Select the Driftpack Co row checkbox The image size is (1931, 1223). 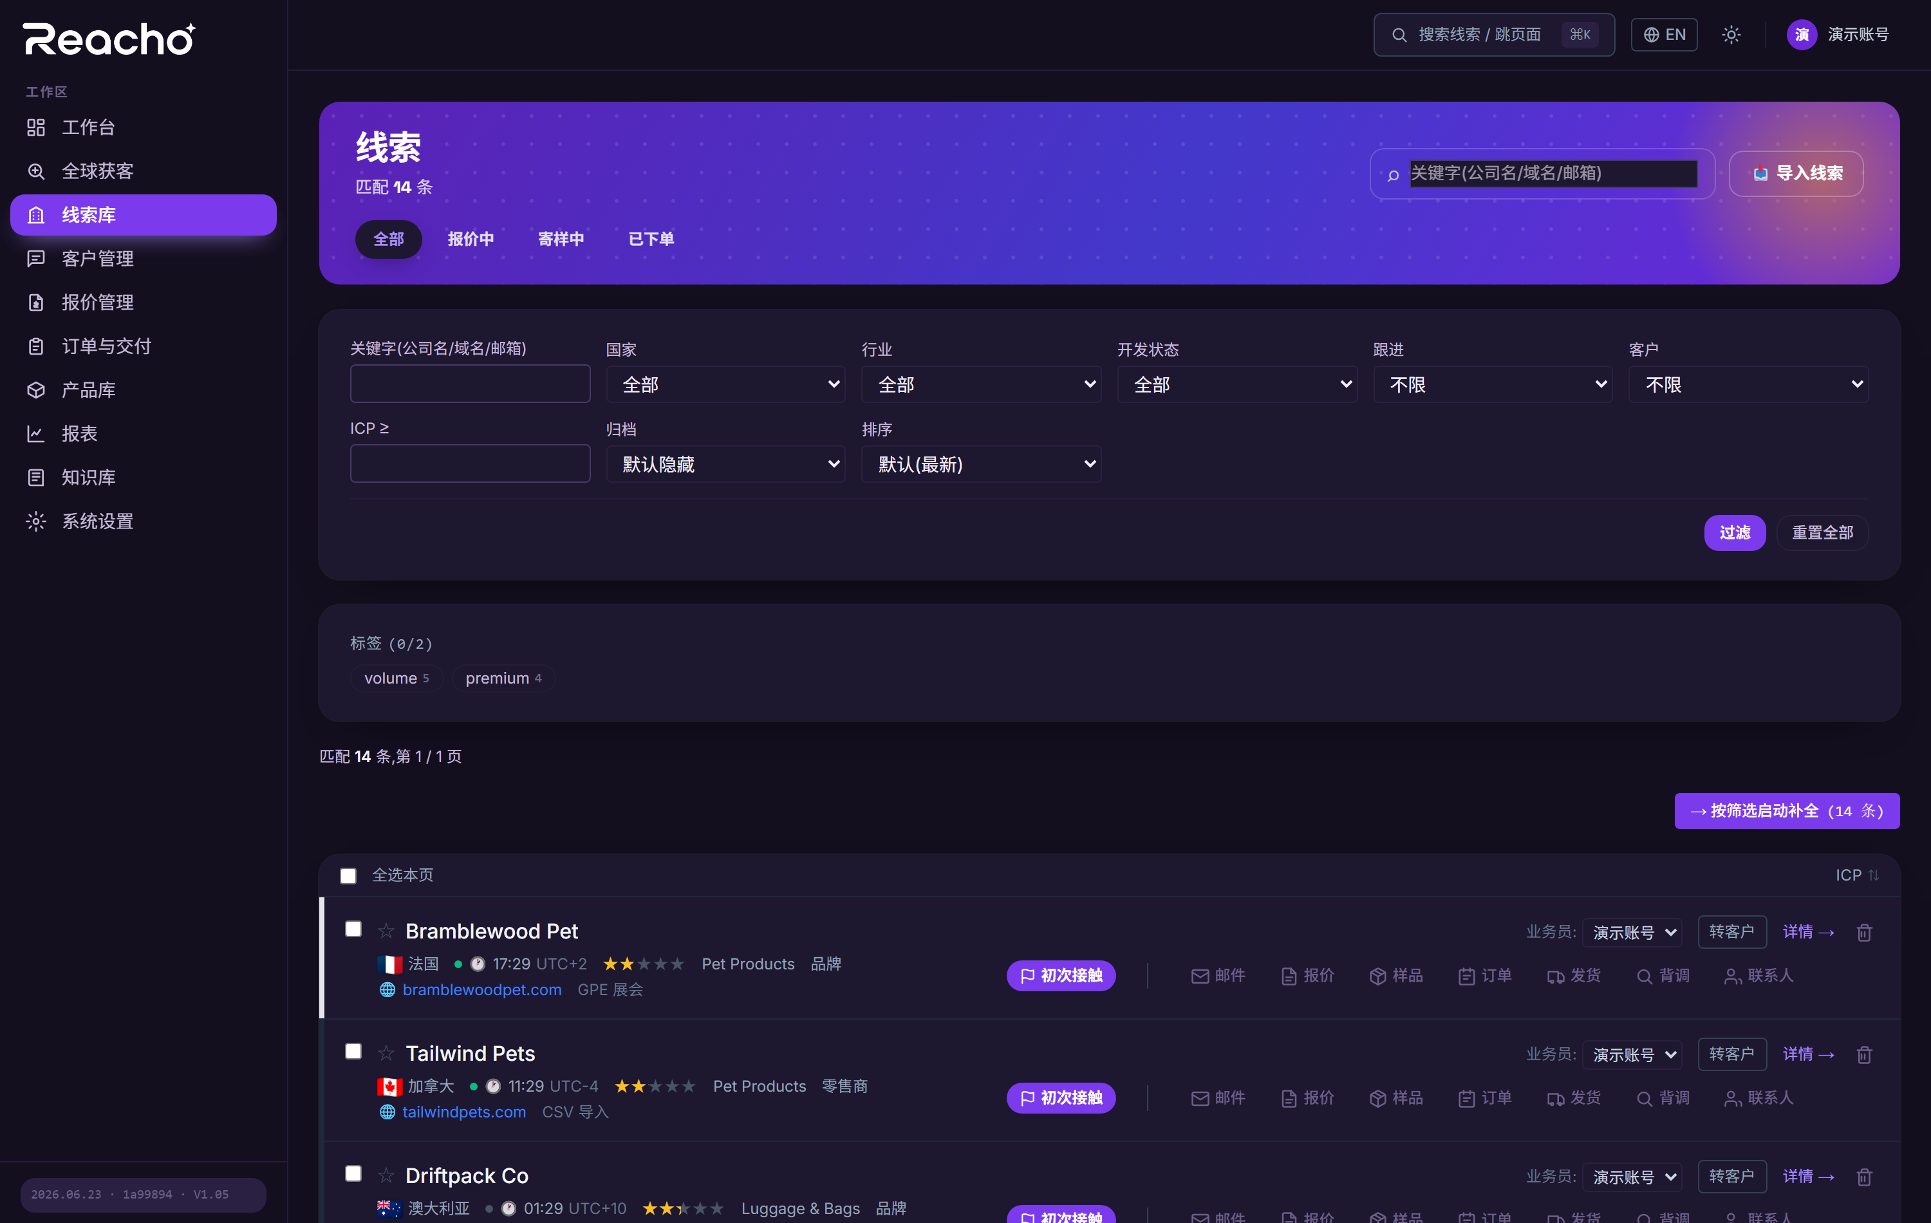point(353,1174)
